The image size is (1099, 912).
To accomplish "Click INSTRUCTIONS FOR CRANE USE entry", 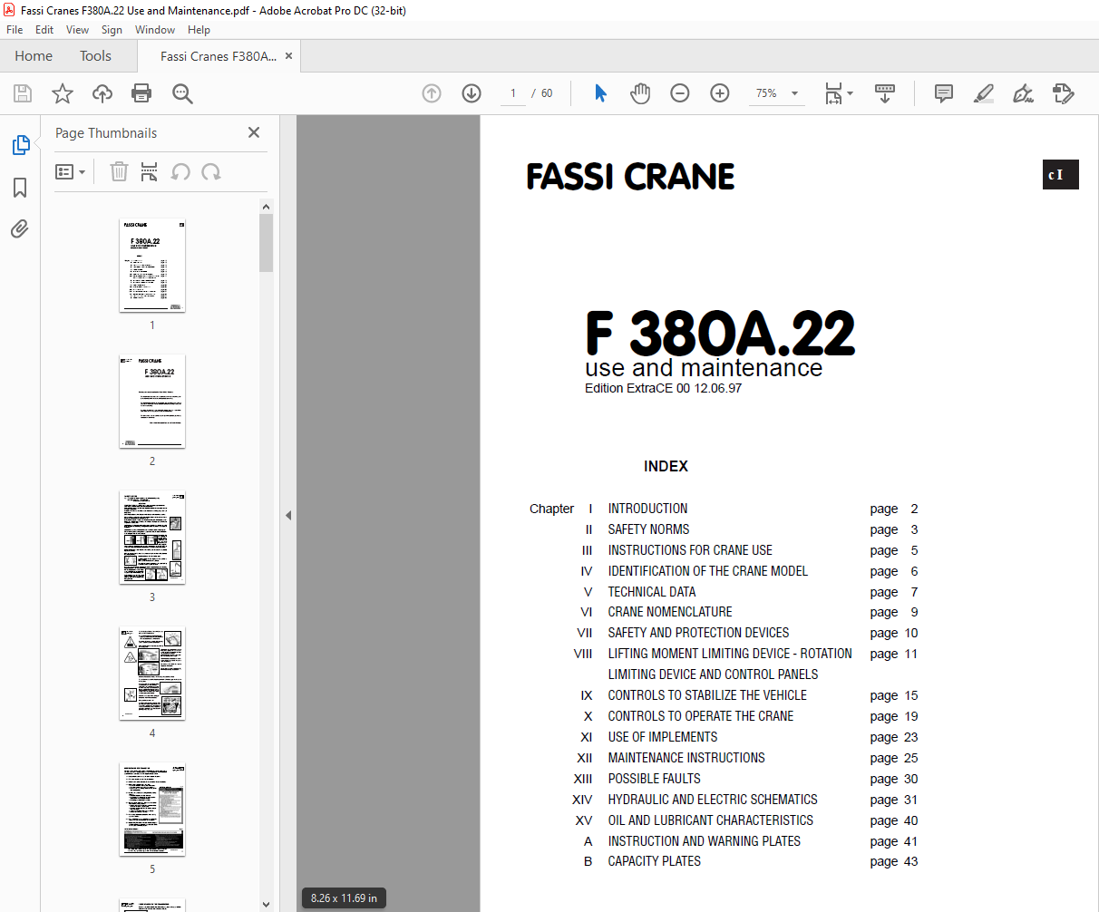I will coord(690,550).
